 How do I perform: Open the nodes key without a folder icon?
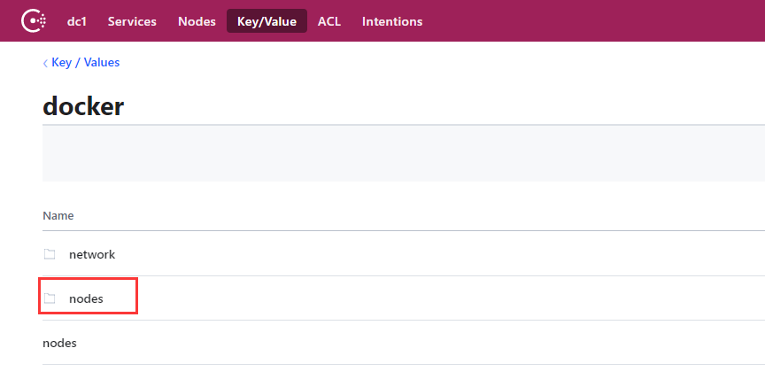pyautogui.click(x=59, y=343)
